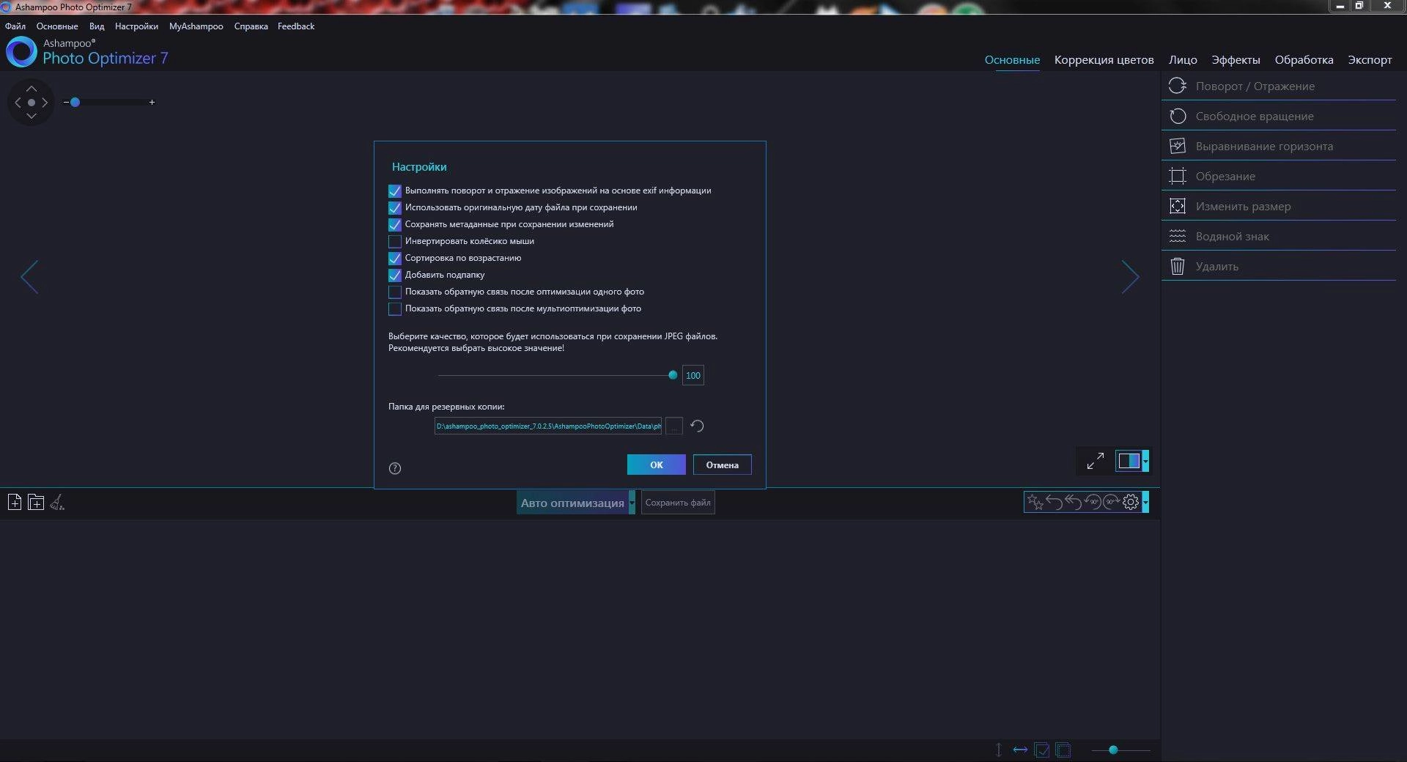Switch to the Основные tab
This screenshot has height=762, width=1407.
pyautogui.click(x=1012, y=59)
